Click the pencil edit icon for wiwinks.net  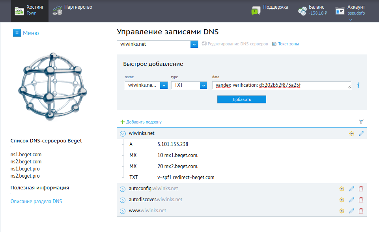[x=361, y=134]
